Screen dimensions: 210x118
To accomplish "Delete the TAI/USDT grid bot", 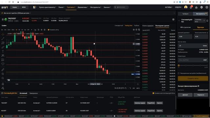I will pos(159,103).
